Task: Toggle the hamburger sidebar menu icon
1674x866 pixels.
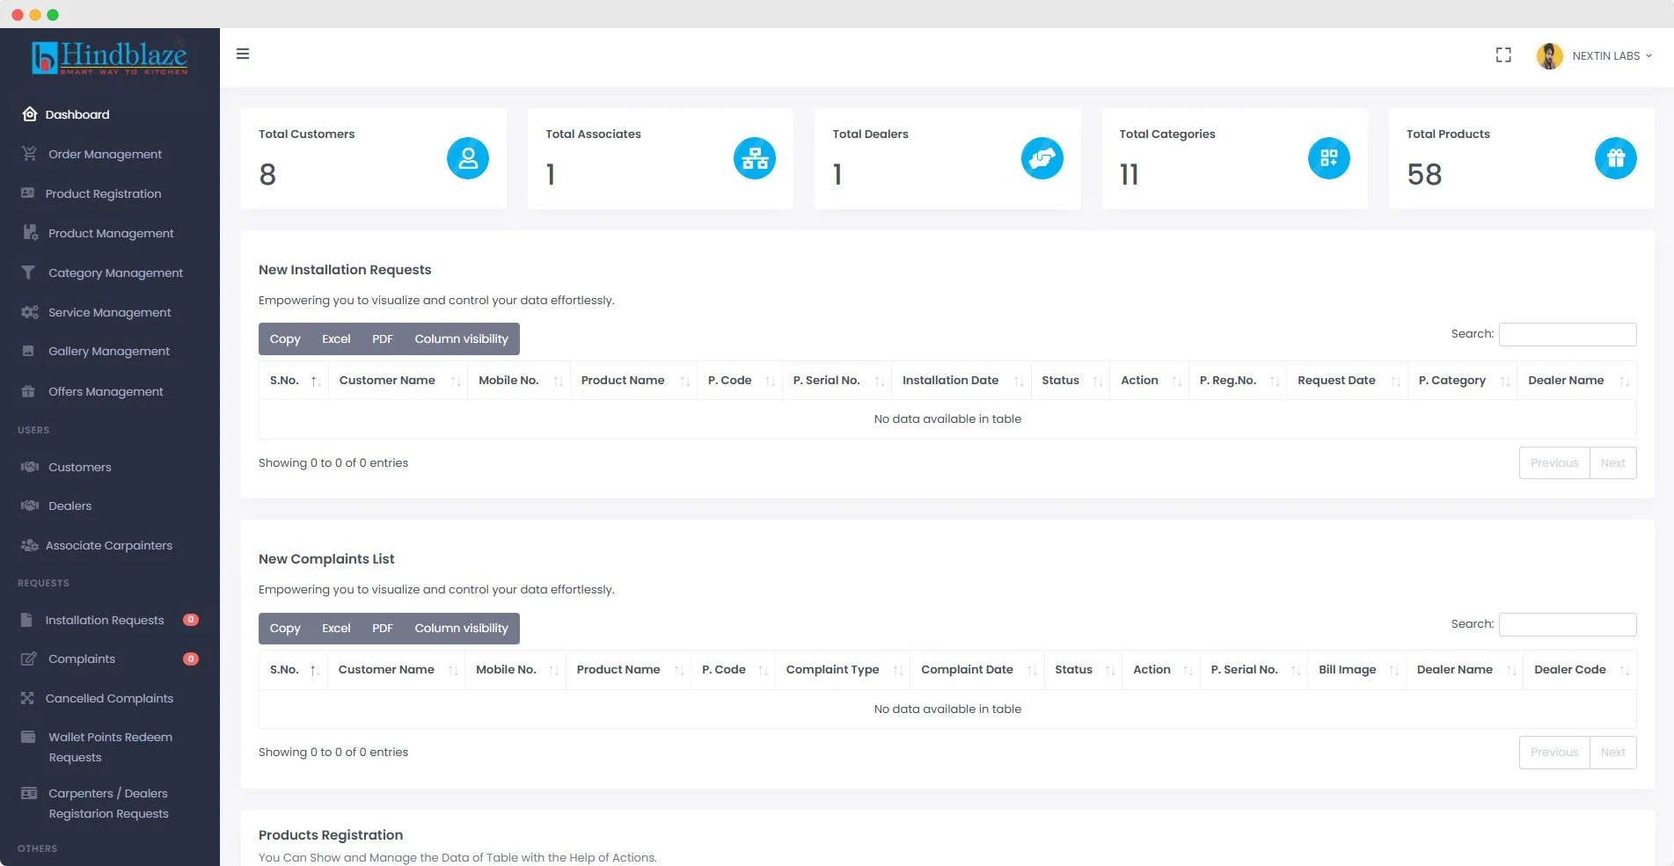Action: pyautogui.click(x=243, y=55)
